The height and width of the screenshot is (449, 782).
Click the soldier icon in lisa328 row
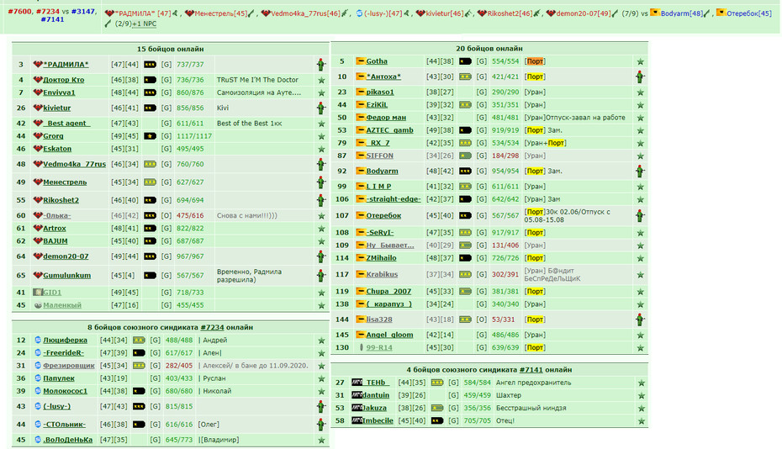point(641,320)
